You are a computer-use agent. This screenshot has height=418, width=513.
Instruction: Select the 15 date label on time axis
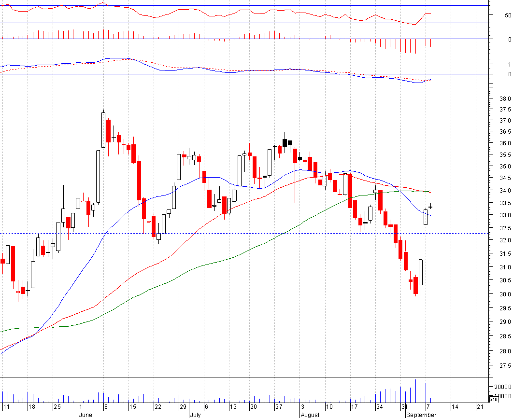(x=132, y=407)
